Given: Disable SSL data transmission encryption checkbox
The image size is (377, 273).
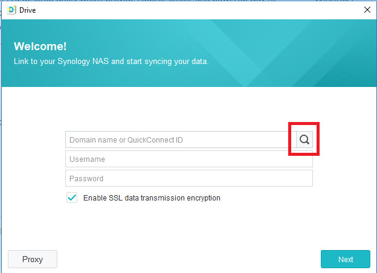Looking at the screenshot, I should tap(72, 198).
